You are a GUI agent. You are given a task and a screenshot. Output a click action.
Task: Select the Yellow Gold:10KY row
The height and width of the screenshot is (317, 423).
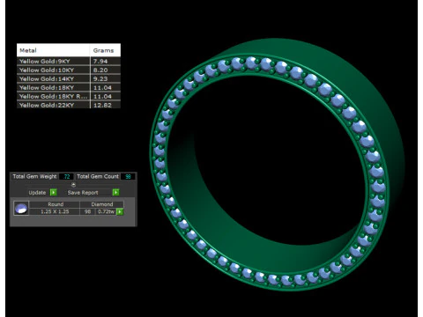point(69,70)
